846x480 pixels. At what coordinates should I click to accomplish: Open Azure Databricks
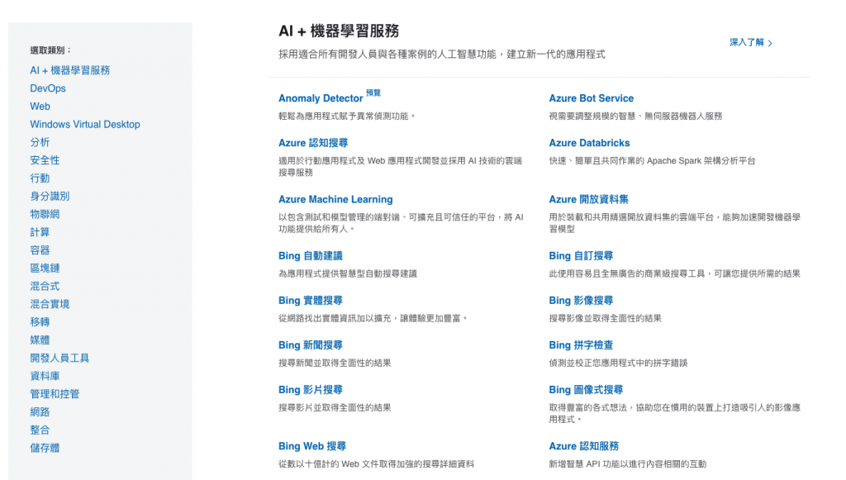[x=589, y=143]
